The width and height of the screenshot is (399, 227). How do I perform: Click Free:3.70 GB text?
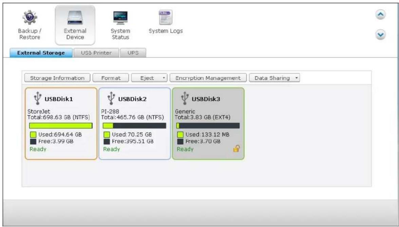[203, 142]
